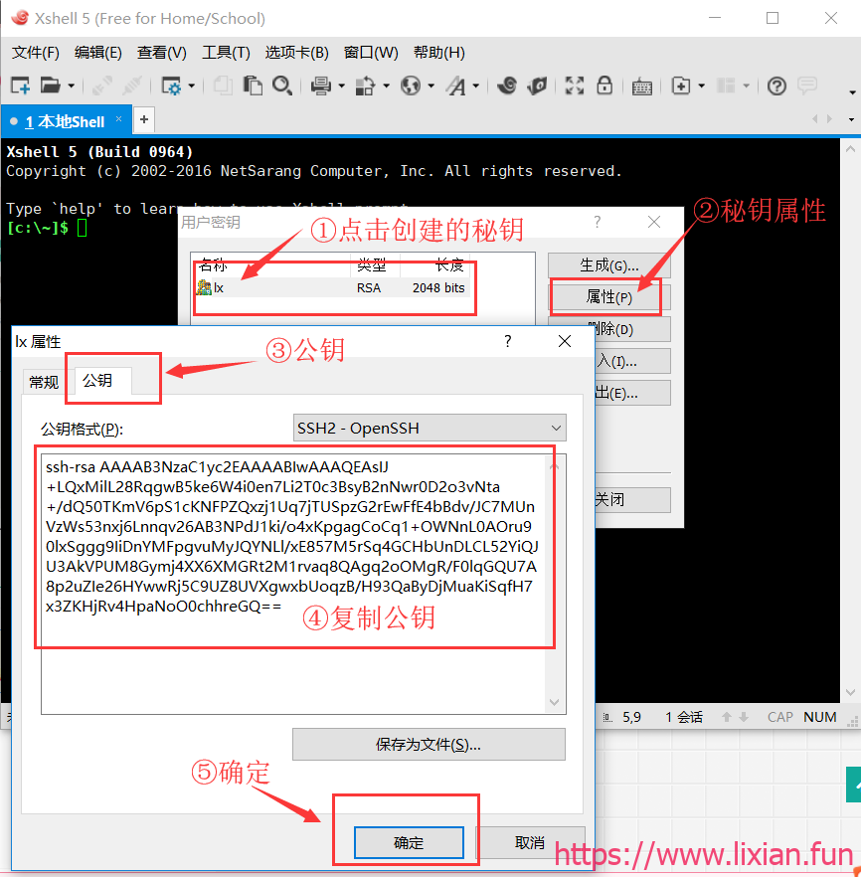Click the New session toolbar icon
This screenshot has height=877, width=861.
pyautogui.click(x=20, y=86)
